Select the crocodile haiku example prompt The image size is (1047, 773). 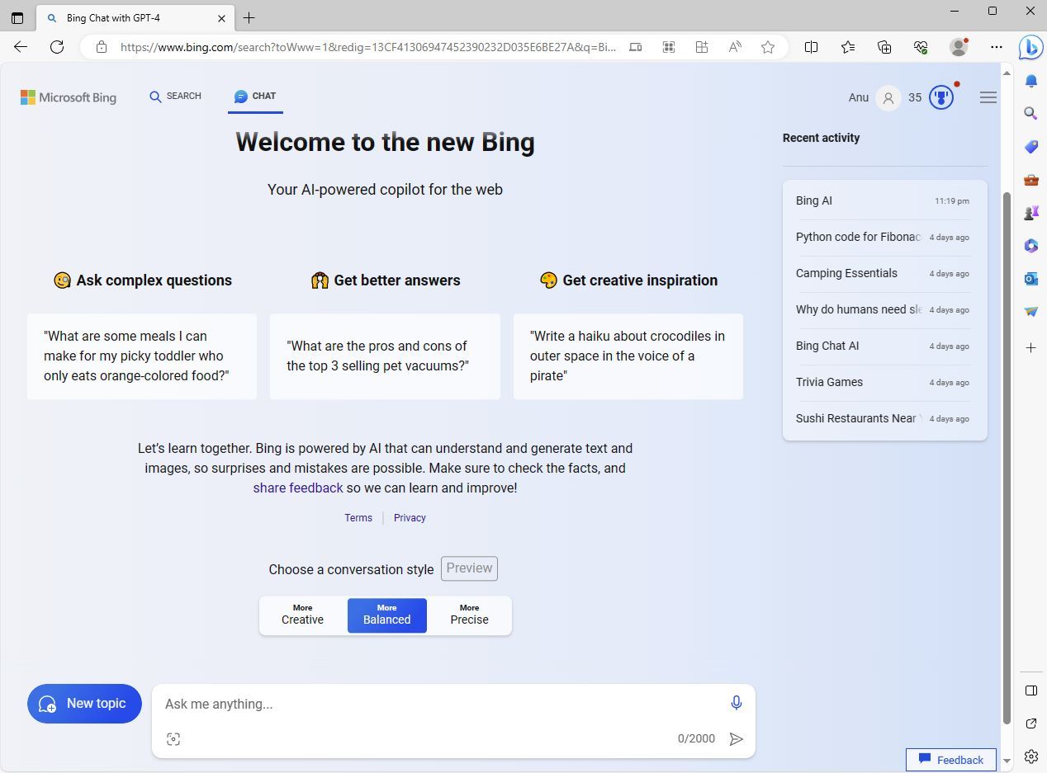(x=628, y=356)
